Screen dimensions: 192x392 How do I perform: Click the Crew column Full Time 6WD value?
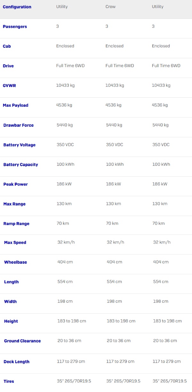pyautogui.click(x=120, y=66)
